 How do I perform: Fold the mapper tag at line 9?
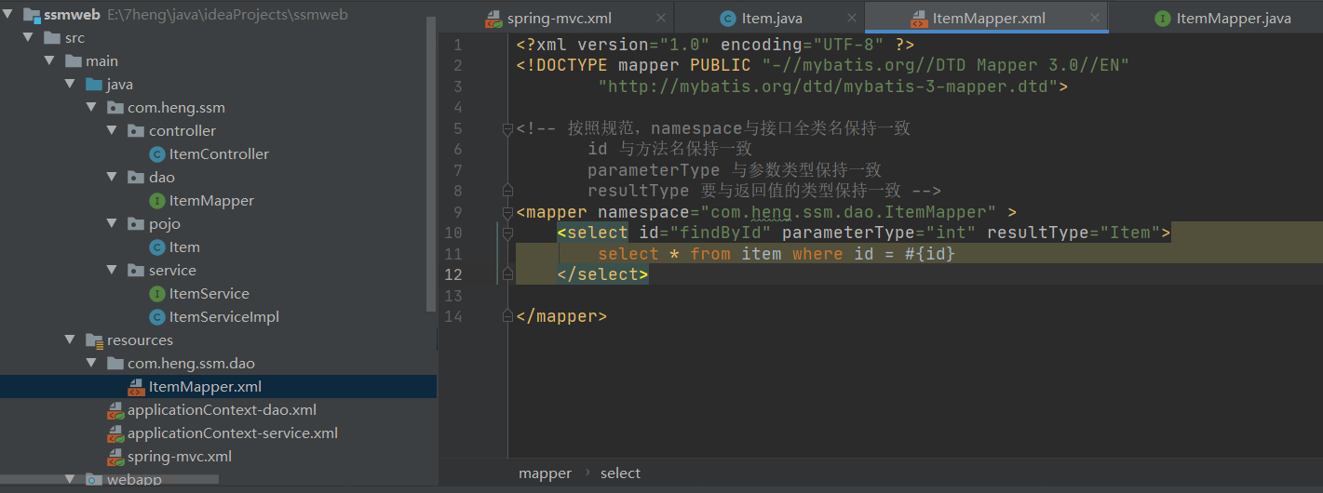pos(507,213)
